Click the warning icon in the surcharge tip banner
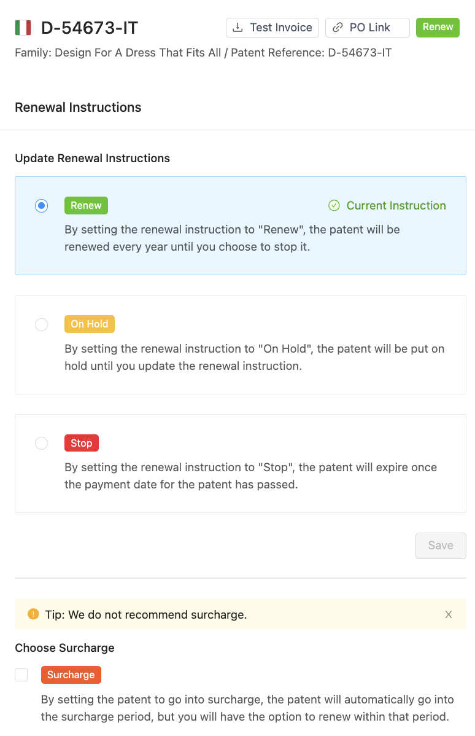Screen dimensions: 475x736 tap(33, 614)
